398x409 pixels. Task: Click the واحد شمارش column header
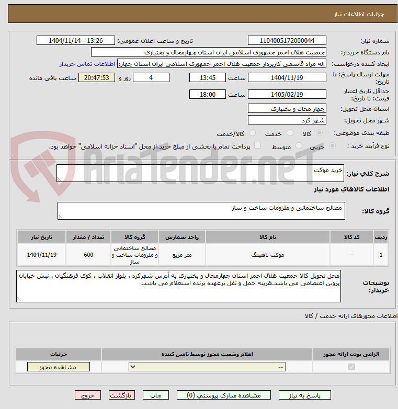[x=182, y=237]
